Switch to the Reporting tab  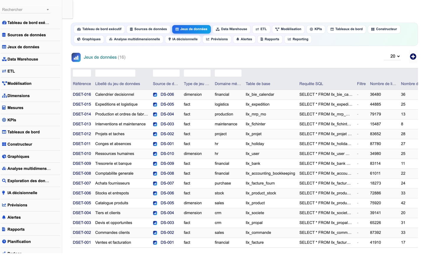click(x=298, y=39)
